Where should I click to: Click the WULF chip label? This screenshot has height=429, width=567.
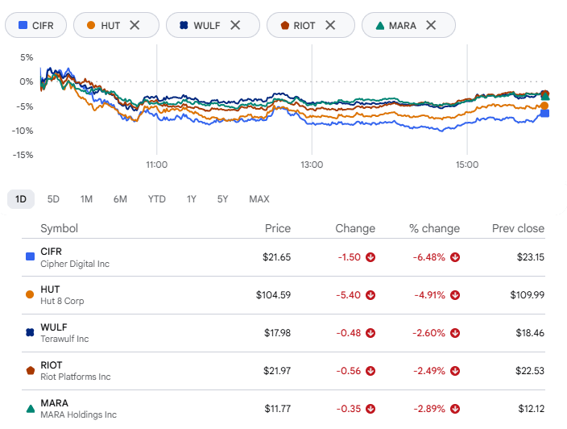(x=207, y=26)
